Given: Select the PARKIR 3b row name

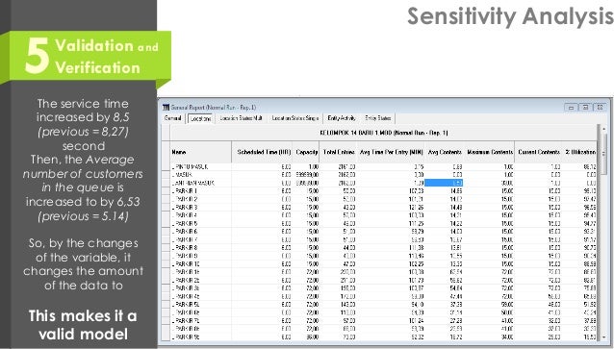Looking at the screenshot, I should 186,288.
